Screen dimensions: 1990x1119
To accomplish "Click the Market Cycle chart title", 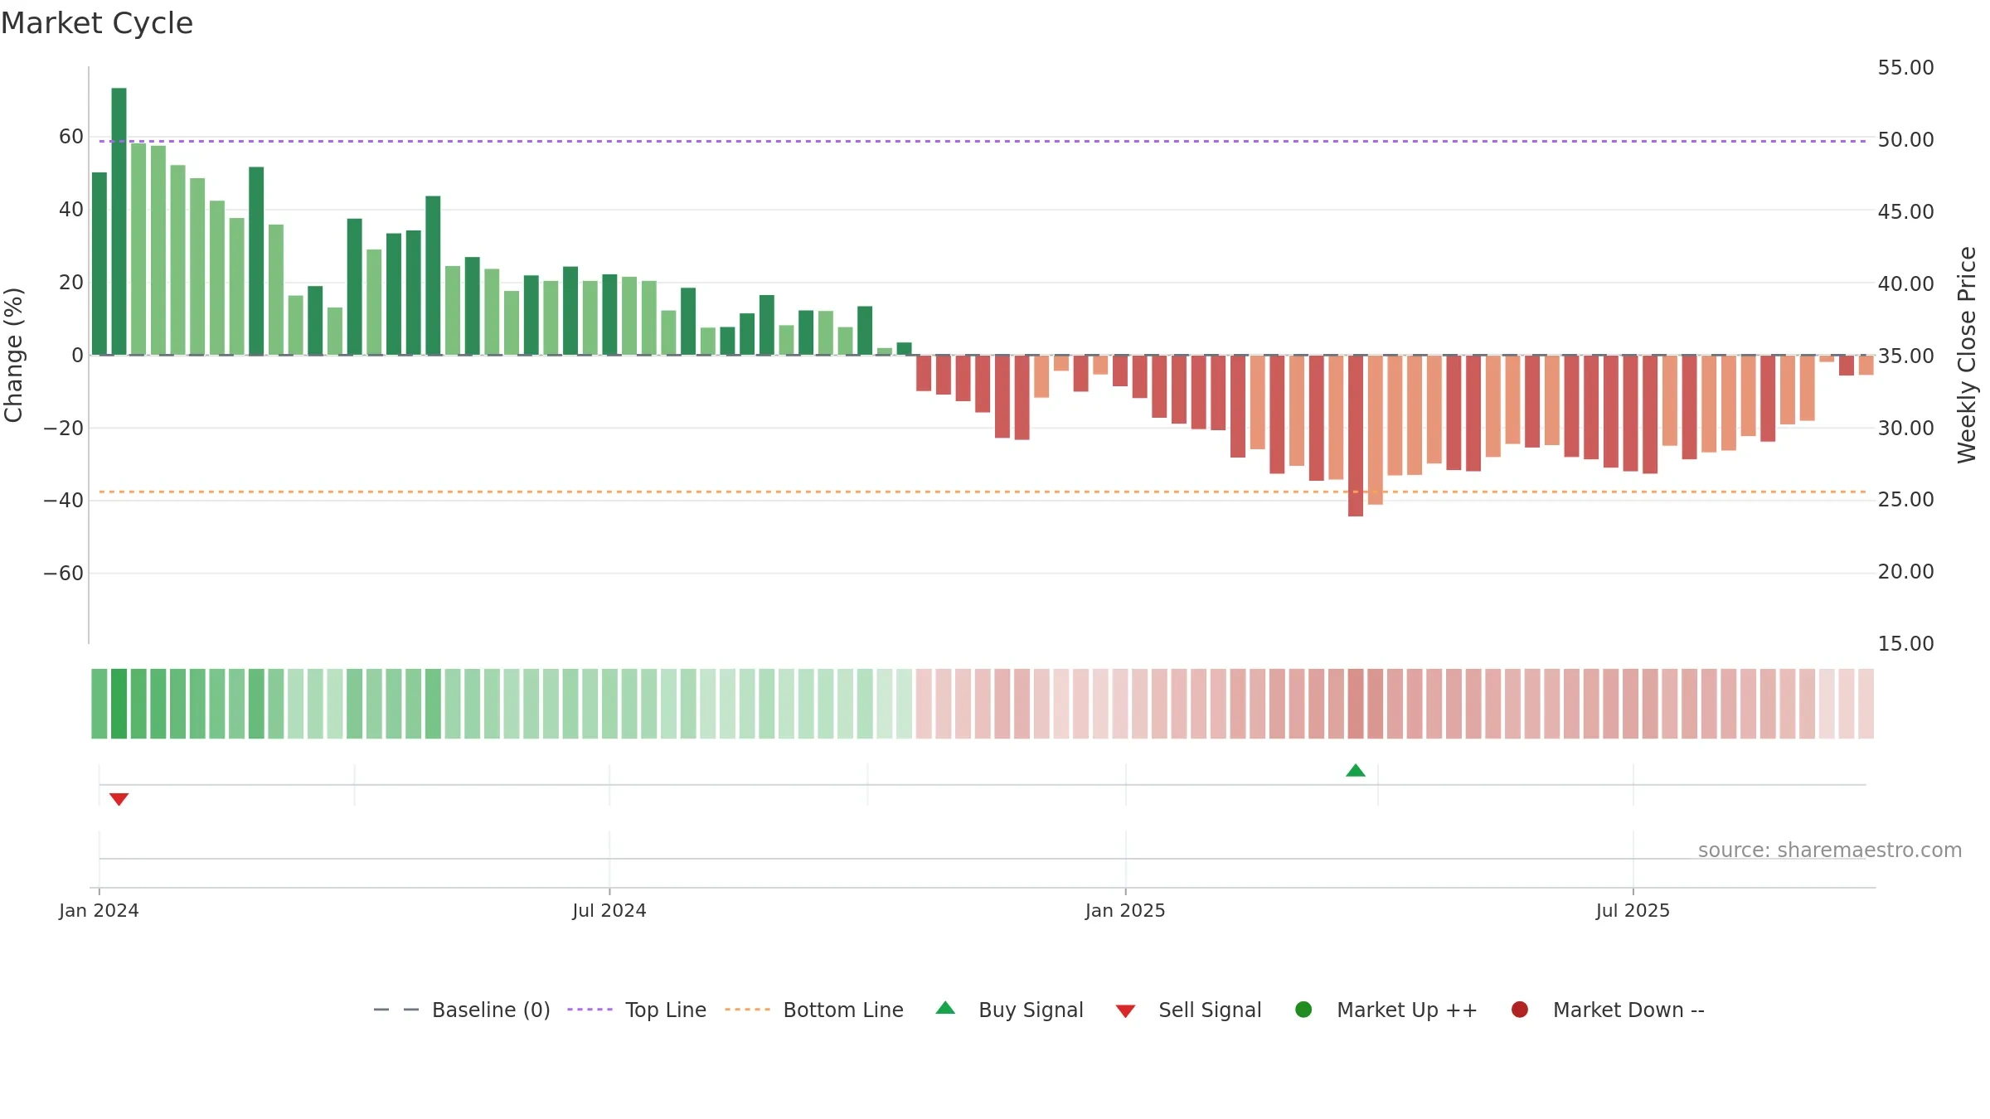I will [x=97, y=23].
